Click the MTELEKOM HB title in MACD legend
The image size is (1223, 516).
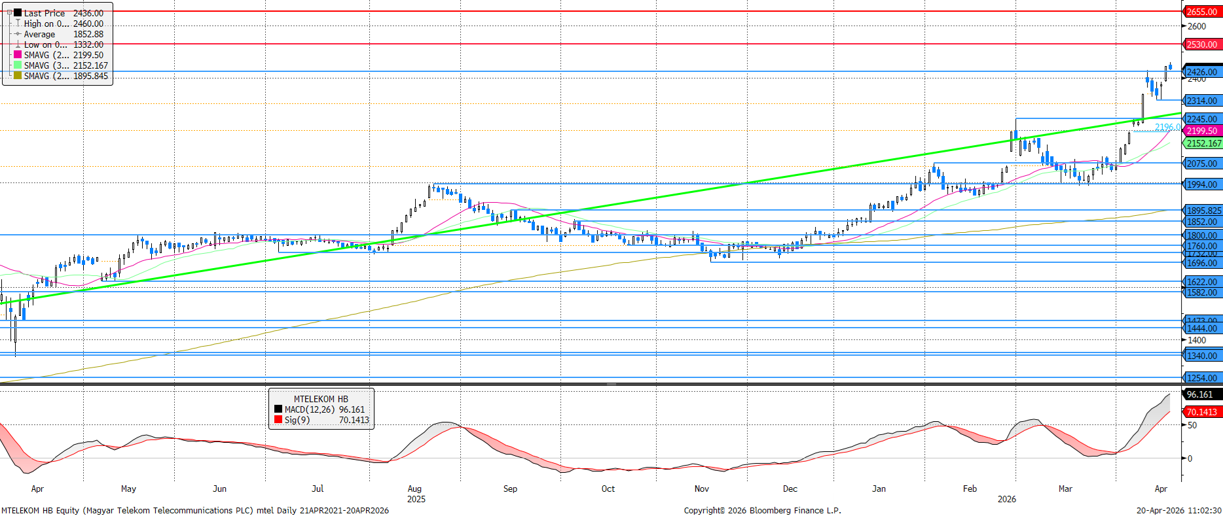(321, 399)
